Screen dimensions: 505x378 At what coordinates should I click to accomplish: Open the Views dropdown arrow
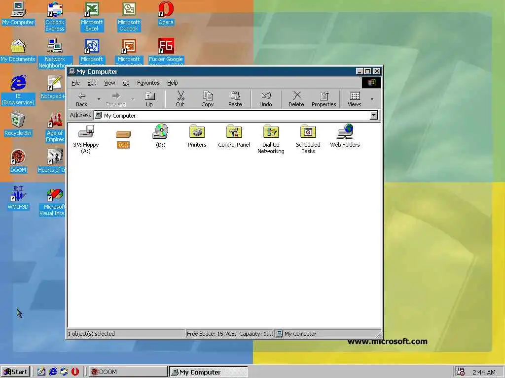372,99
